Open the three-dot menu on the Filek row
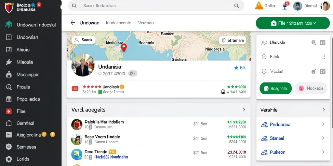Viewport: 333px width, 166px height. [x=324, y=57]
